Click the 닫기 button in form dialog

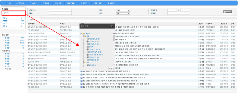[x=111, y=68]
